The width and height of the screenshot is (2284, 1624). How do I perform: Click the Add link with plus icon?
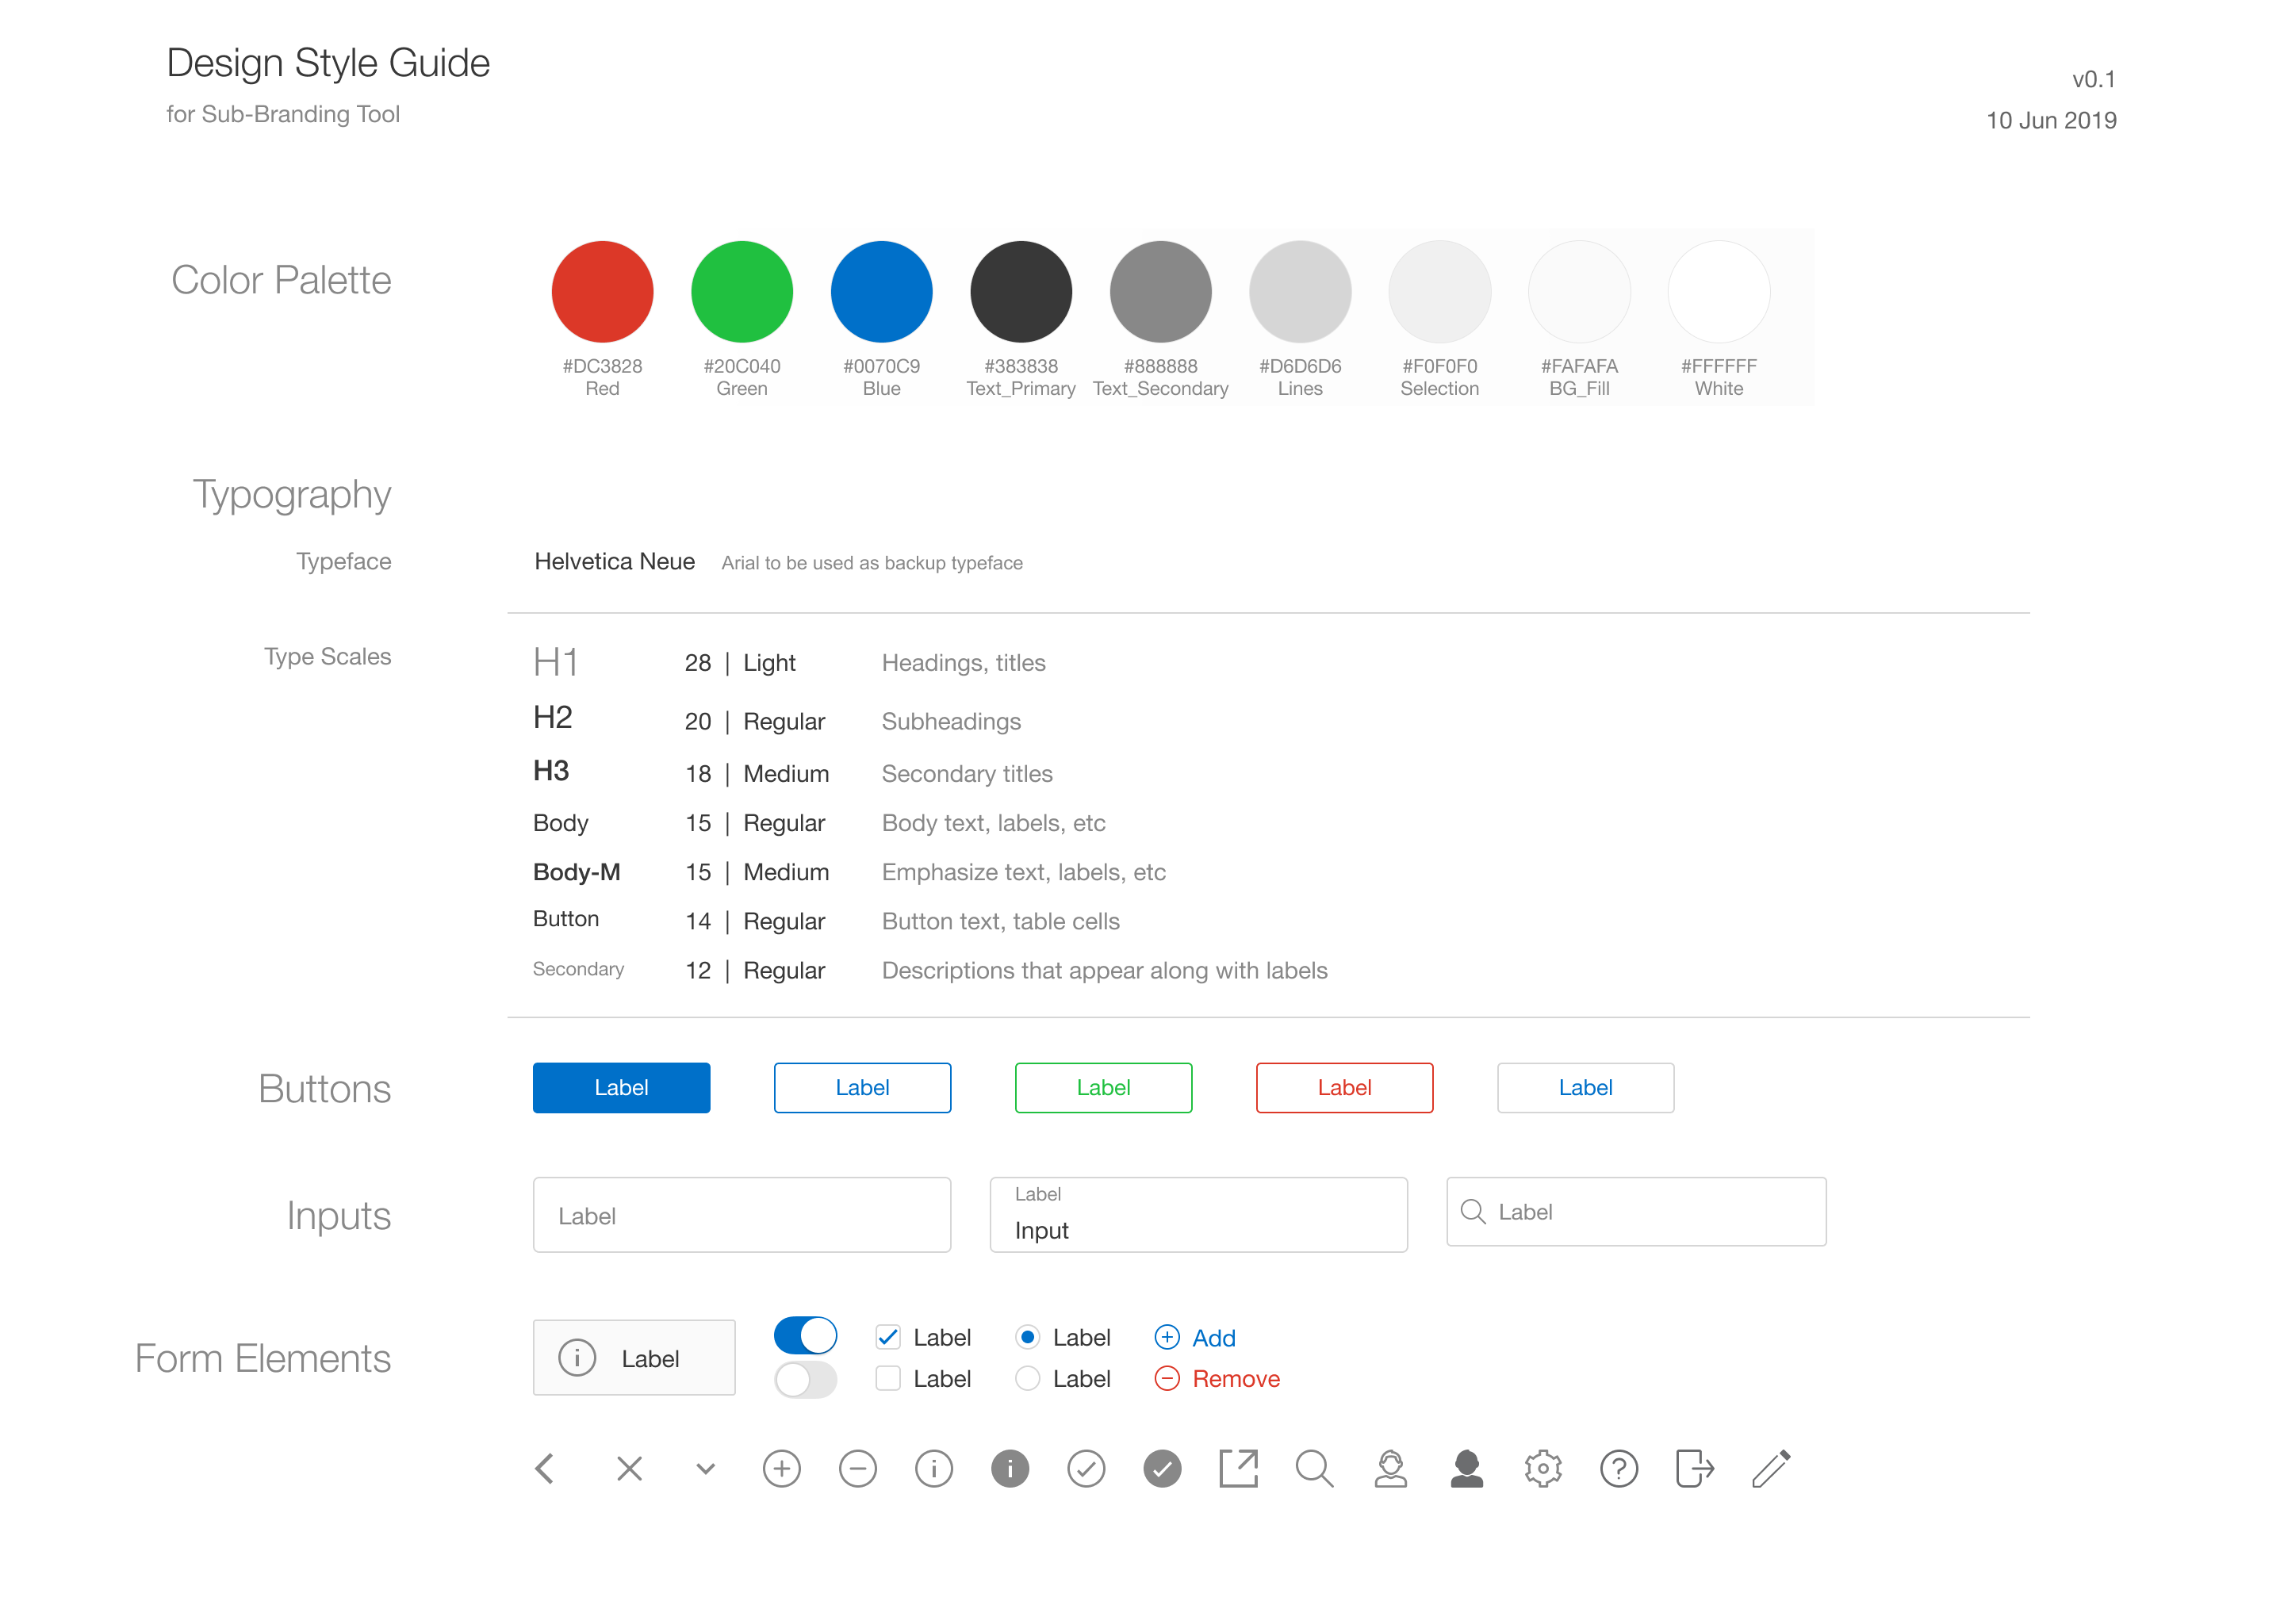click(1196, 1337)
